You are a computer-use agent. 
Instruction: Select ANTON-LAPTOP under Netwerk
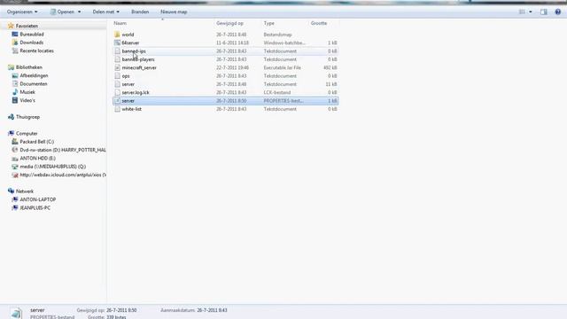click(x=37, y=199)
